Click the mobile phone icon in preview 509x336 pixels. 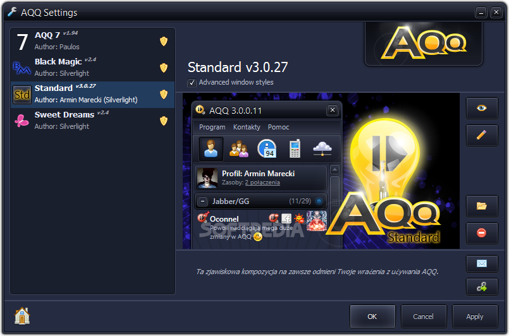pyautogui.click(x=295, y=149)
